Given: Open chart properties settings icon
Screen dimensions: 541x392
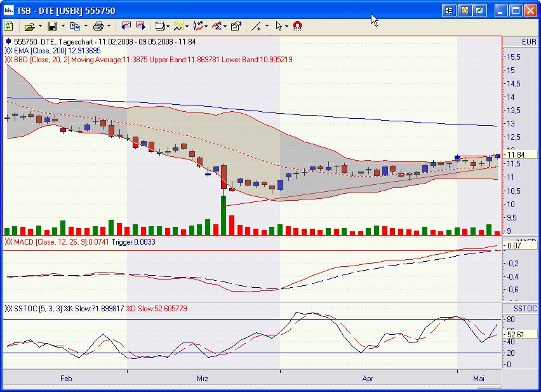Looking at the screenshot, I should [236, 26].
